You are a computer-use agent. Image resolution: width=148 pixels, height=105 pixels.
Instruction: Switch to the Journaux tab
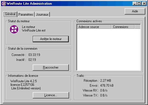42,15
